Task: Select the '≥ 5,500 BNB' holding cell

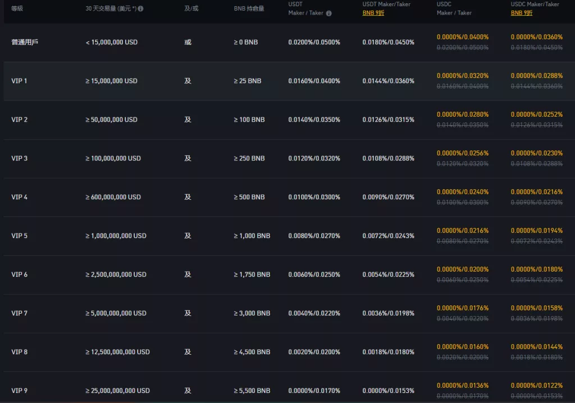Action: (252, 391)
